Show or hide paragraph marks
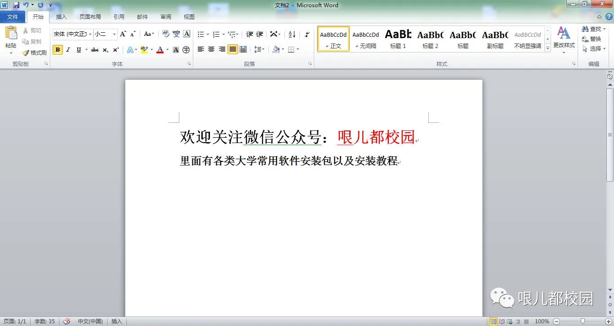 coord(307,34)
